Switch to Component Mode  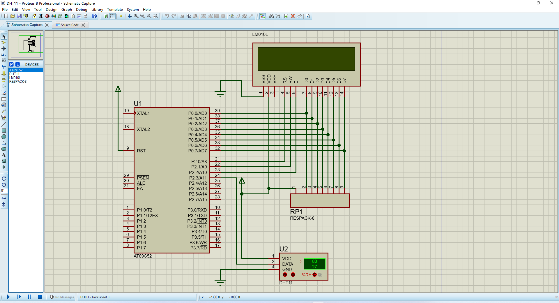[4, 43]
